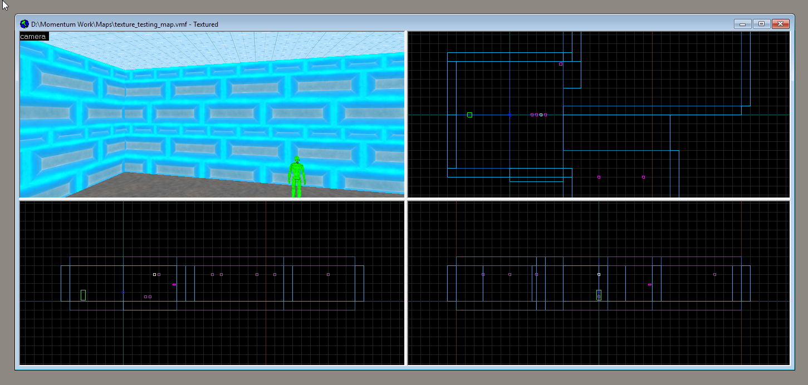Select the green camera marker in the top viewport
808x385 pixels.
click(x=469, y=115)
